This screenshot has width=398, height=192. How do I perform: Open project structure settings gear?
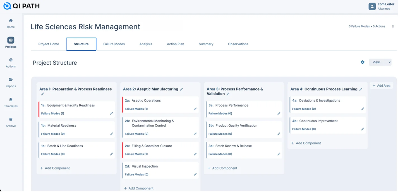(363, 62)
